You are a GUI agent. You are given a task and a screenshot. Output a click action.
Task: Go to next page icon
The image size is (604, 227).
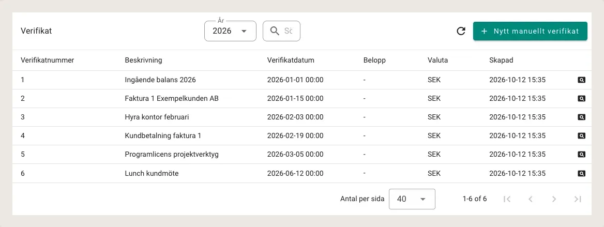[554, 199]
